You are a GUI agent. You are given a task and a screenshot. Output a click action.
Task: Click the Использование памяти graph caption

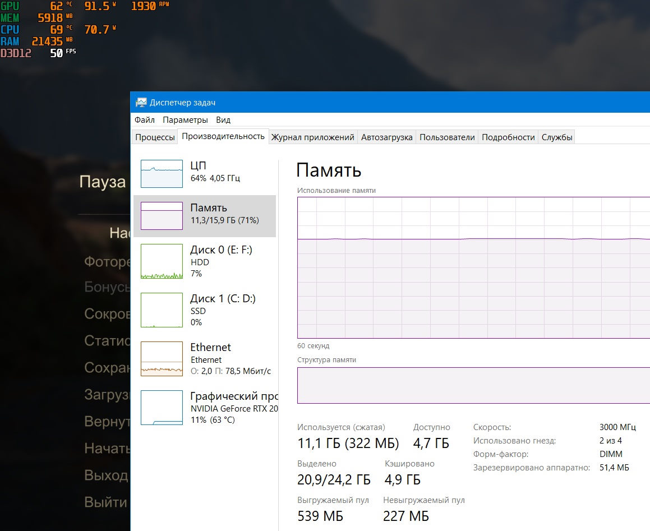[x=336, y=191]
